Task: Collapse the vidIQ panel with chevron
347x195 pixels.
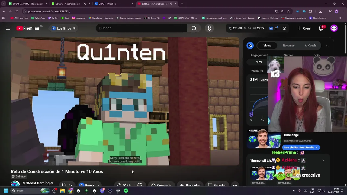Action: click(x=327, y=45)
